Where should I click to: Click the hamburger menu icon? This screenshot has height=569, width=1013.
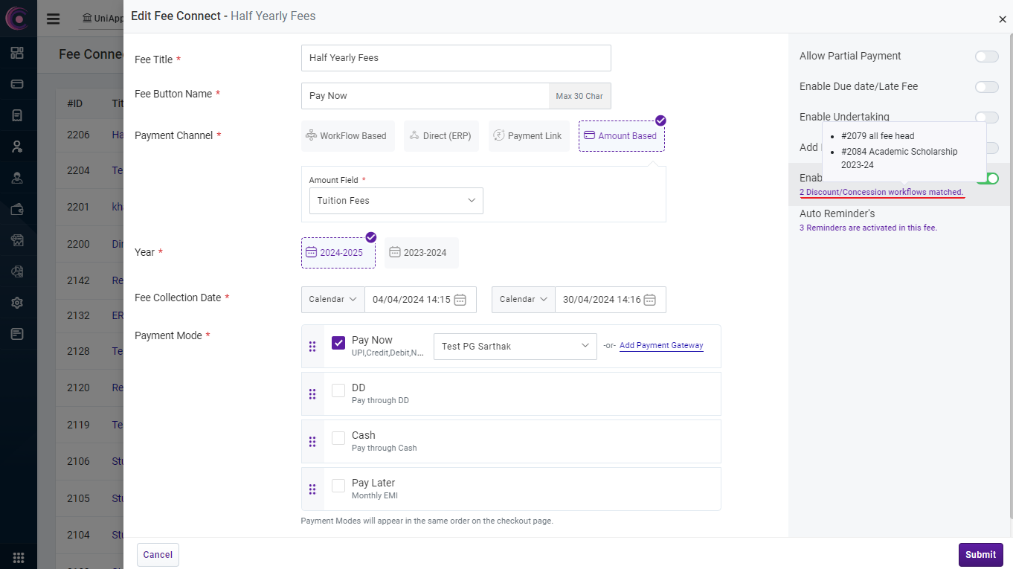pos(53,19)
